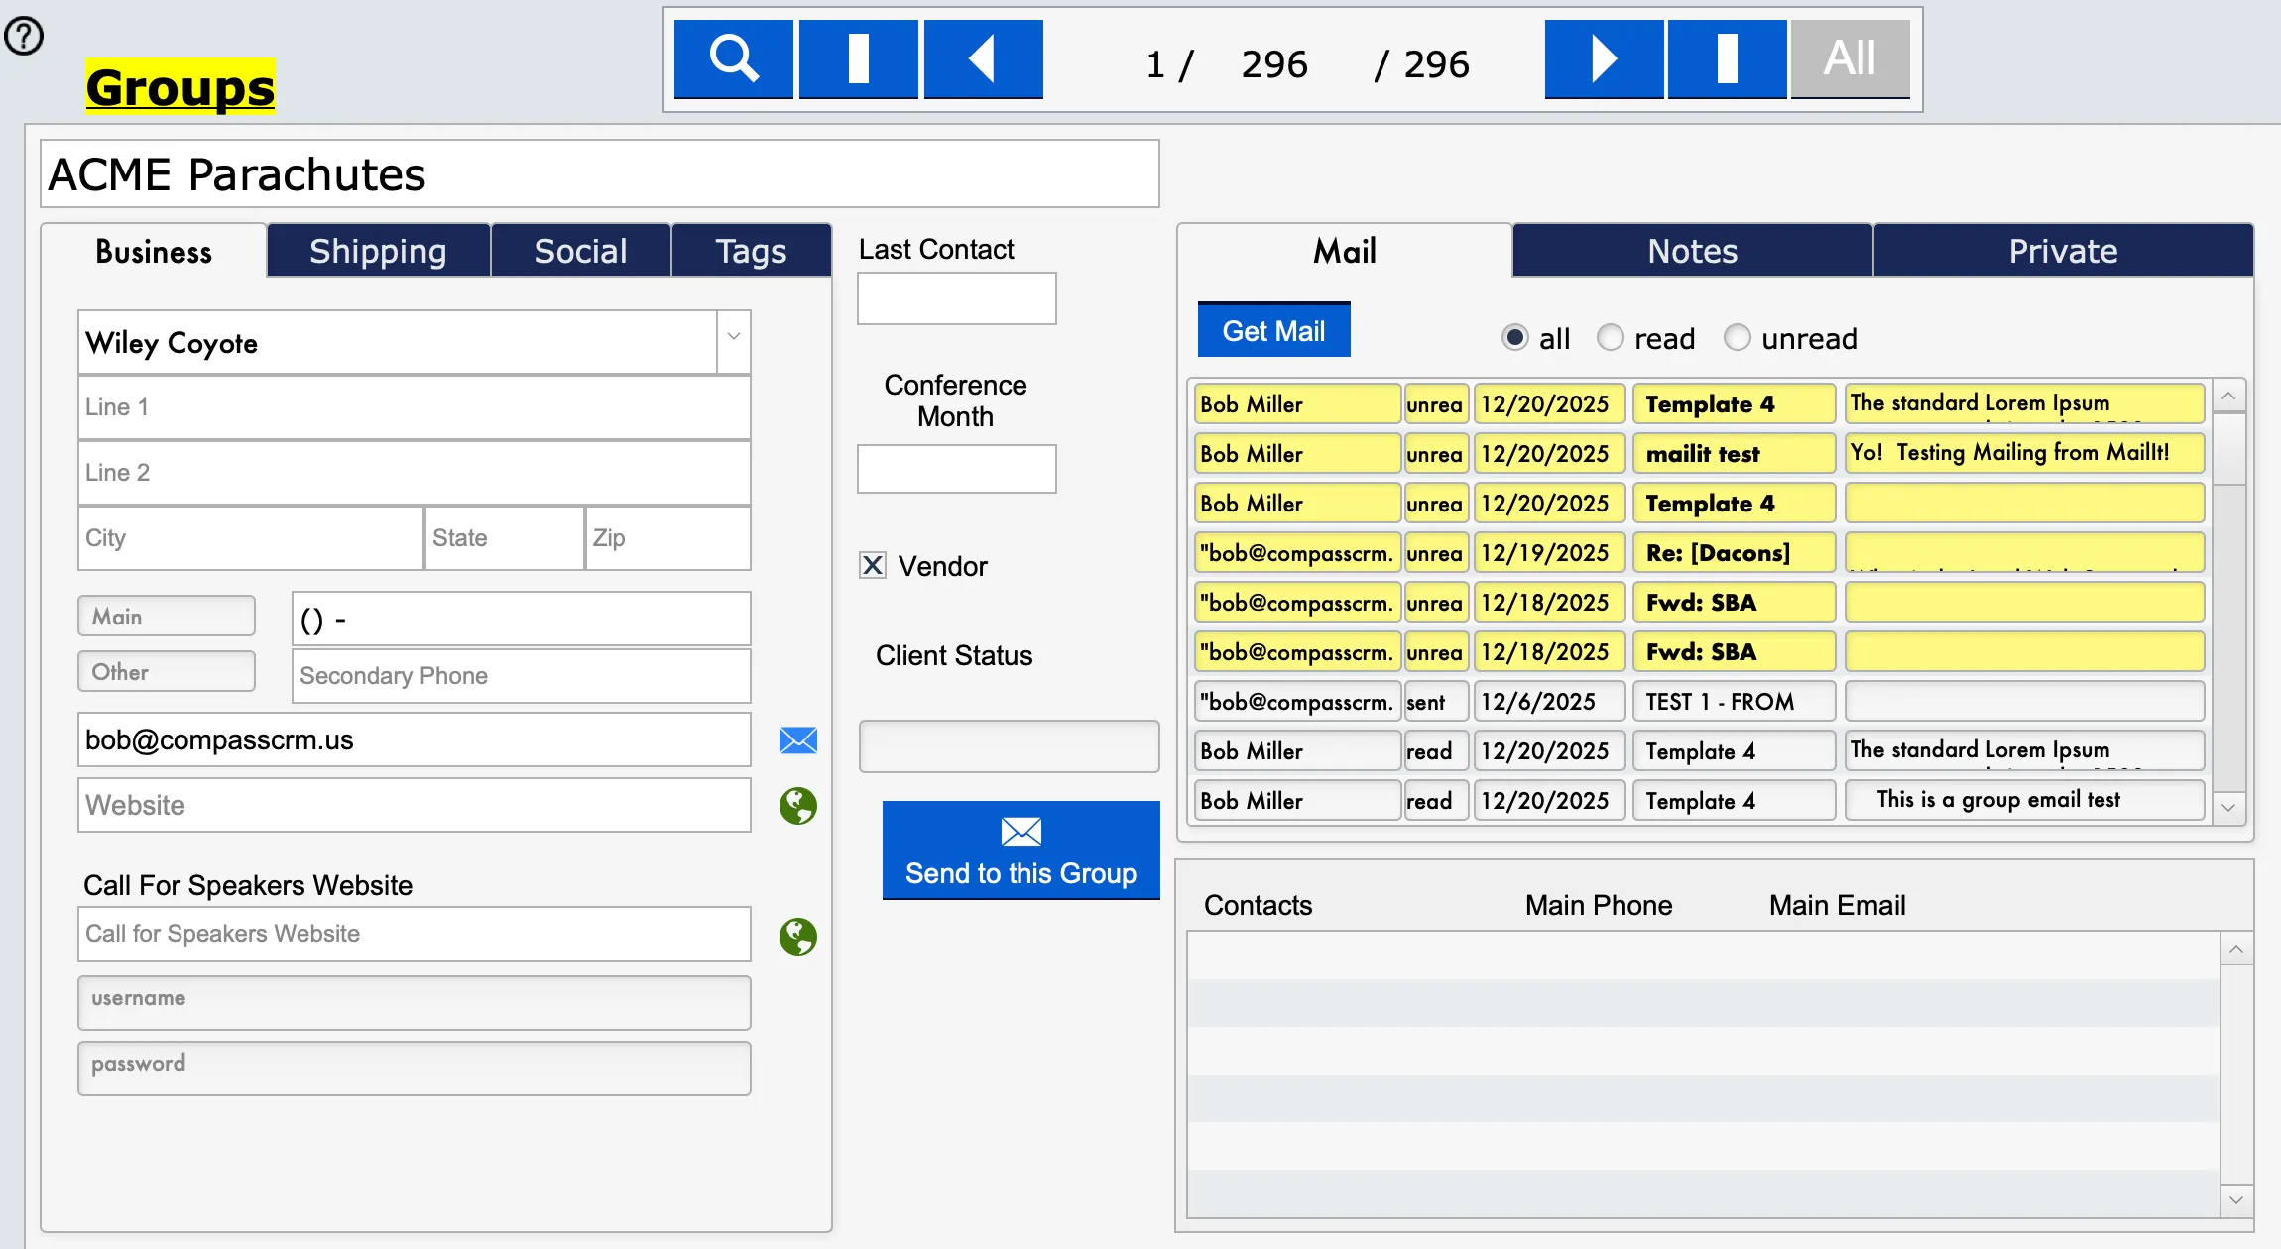
Task: Open globe icon next to Website field
Action: 797,806
